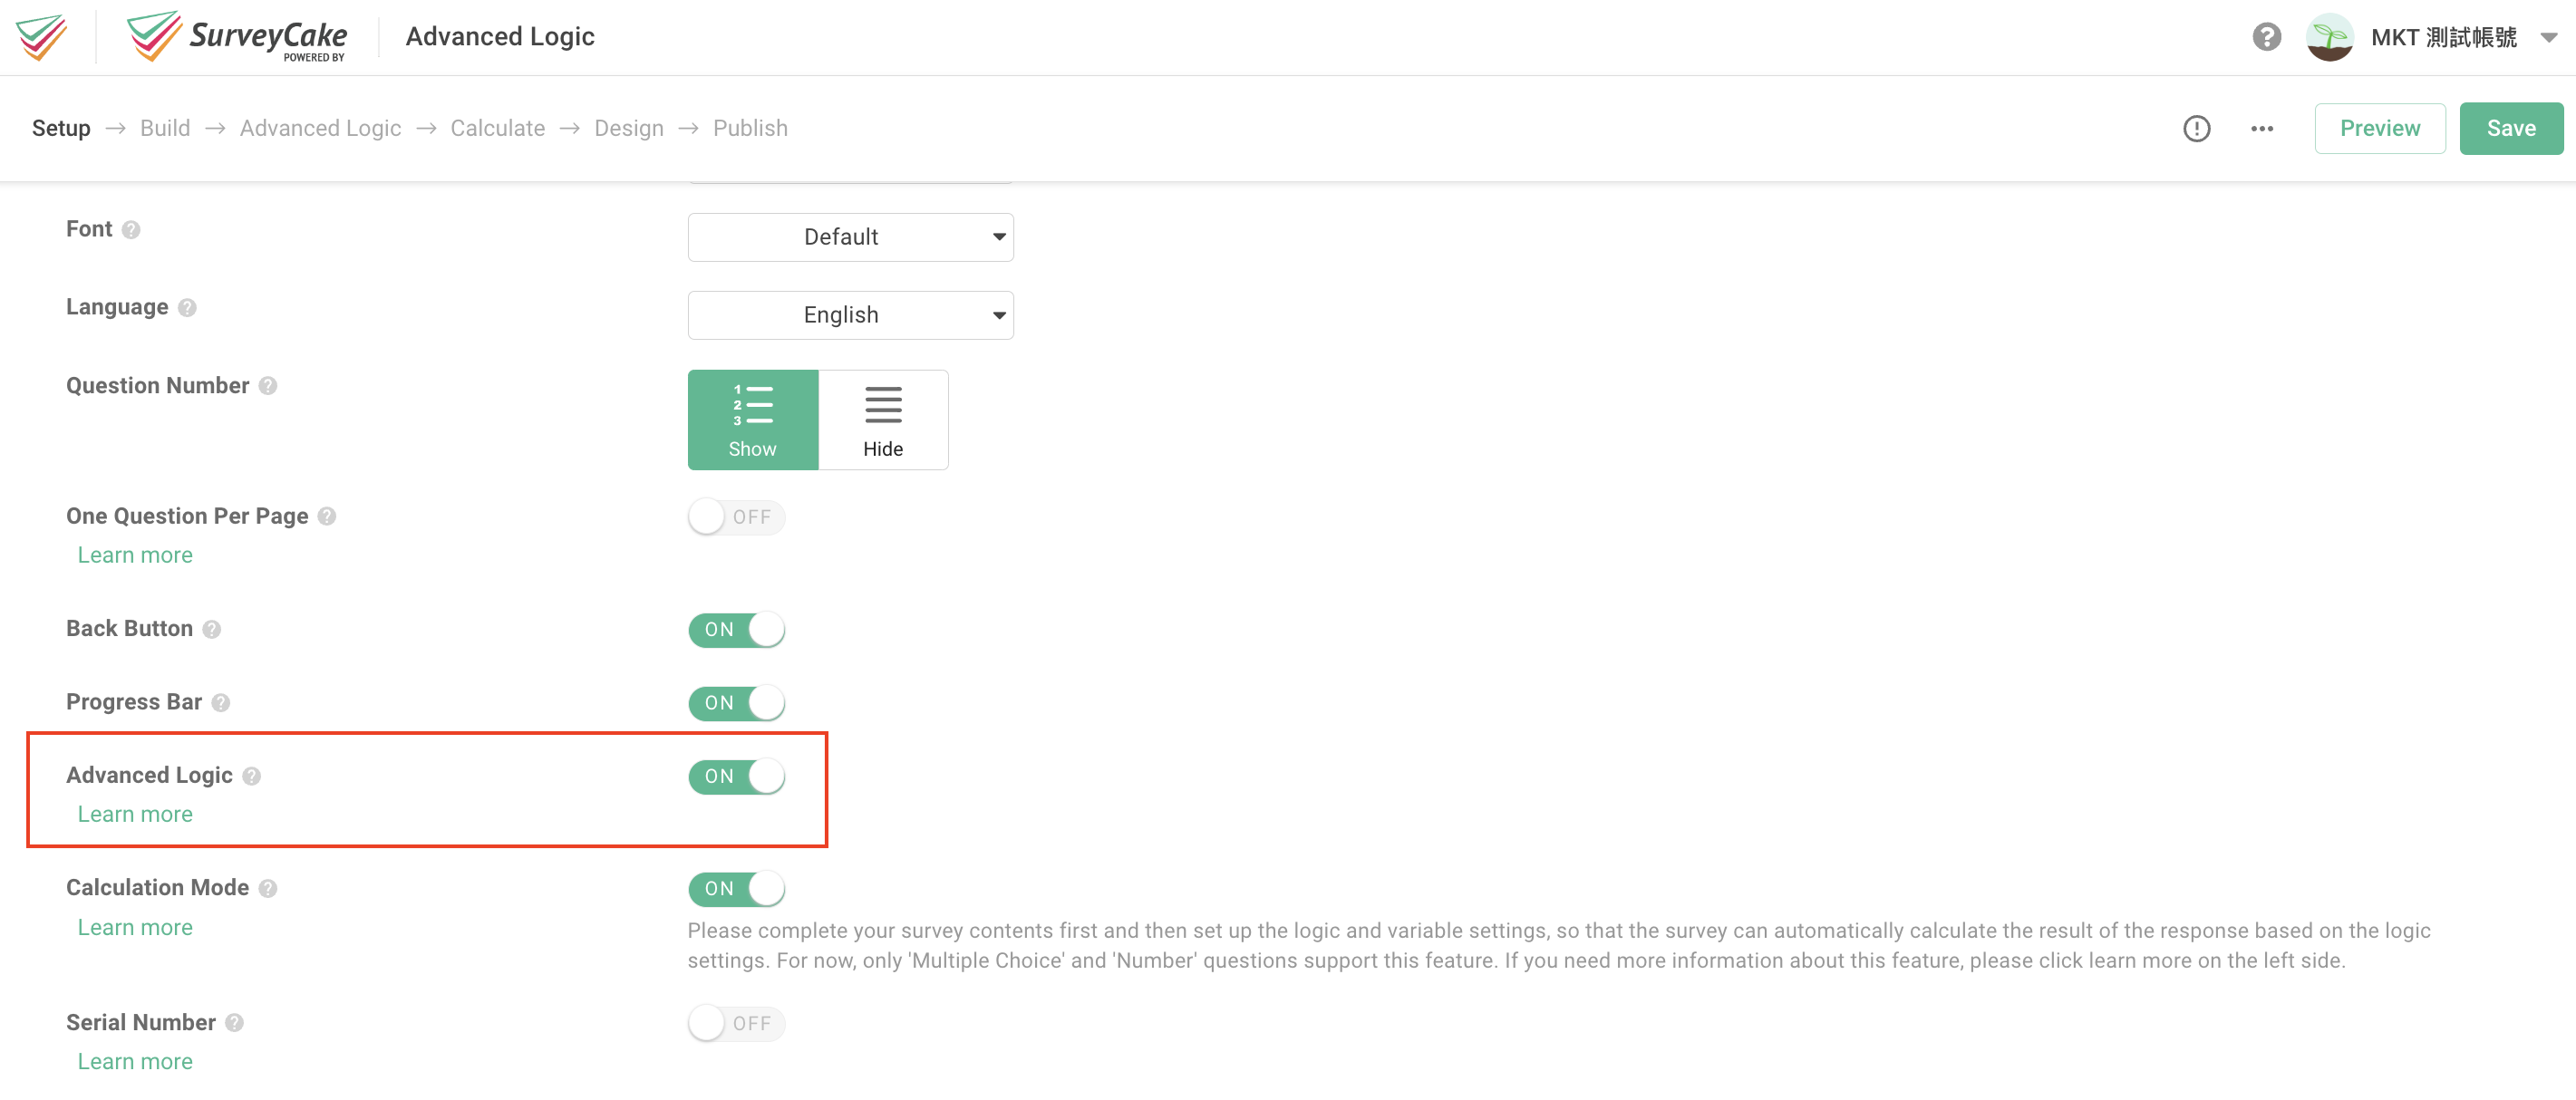
Task: Go to the Publish step
Action: [750, 128]
